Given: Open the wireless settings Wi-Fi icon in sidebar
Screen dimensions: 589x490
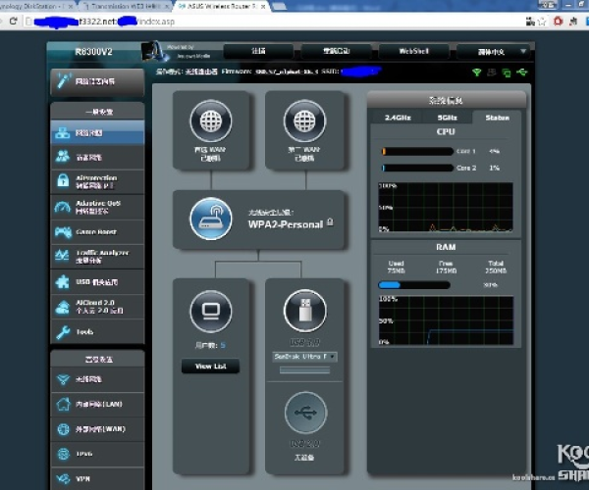Looking at the screenshot, I should pyautogui.click(x=63, y=379).
